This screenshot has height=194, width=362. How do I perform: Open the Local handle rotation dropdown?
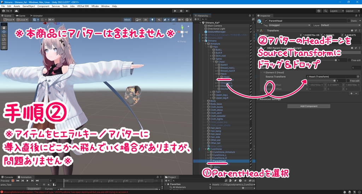22,20
